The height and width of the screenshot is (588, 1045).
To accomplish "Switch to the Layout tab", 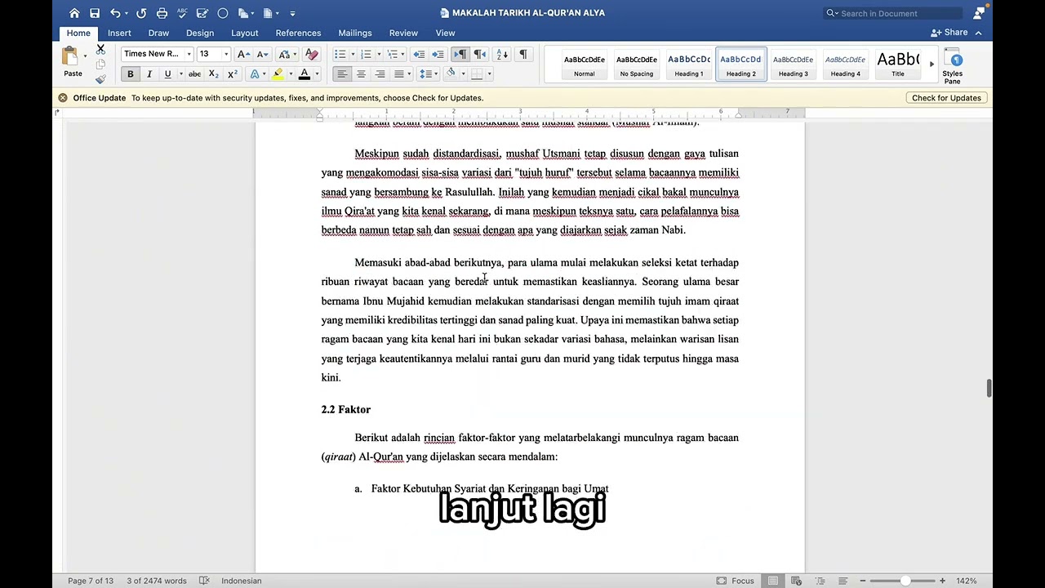I will click(244, 33).
